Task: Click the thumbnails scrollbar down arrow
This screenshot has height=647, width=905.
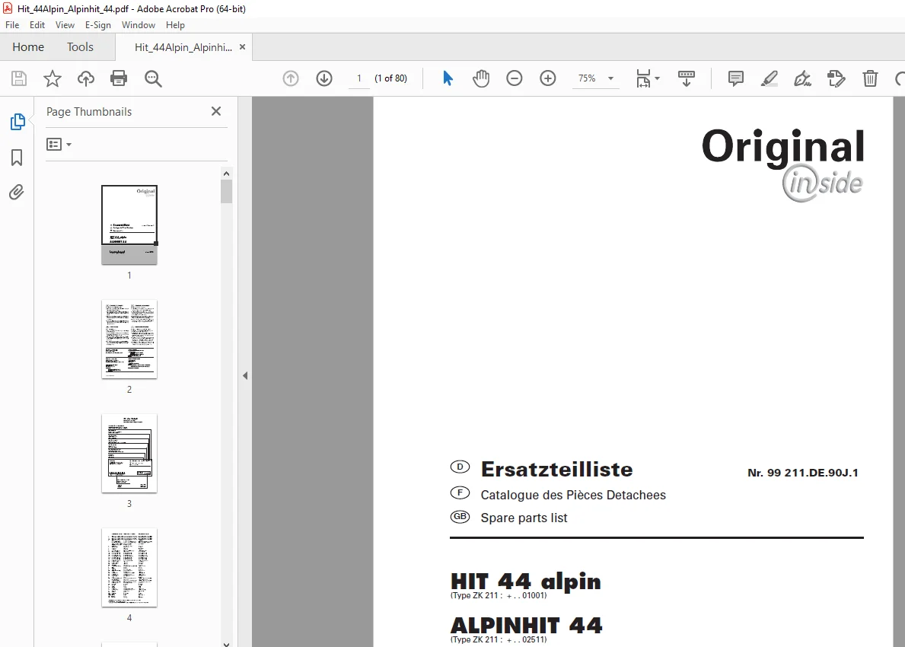Action: [226, 643]
